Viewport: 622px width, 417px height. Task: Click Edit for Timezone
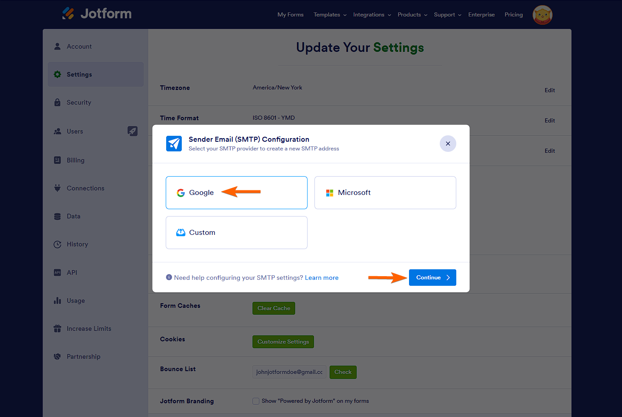point(550,90)
